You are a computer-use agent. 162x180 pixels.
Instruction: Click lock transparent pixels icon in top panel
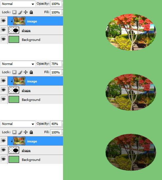coord(15,12)
